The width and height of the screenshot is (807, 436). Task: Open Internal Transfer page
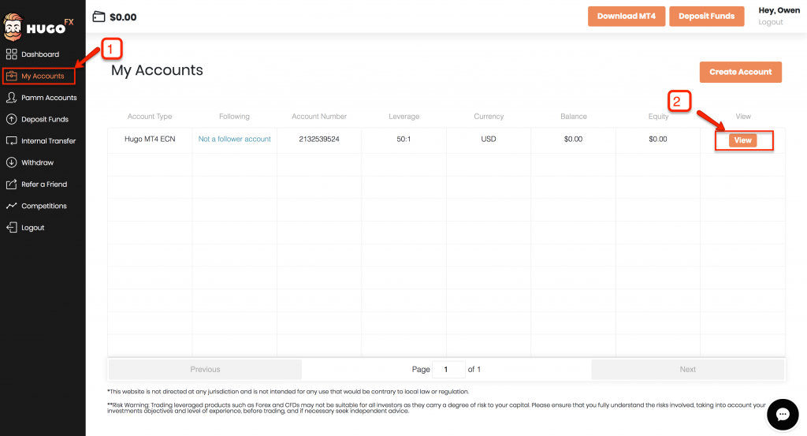pos(48,140)
